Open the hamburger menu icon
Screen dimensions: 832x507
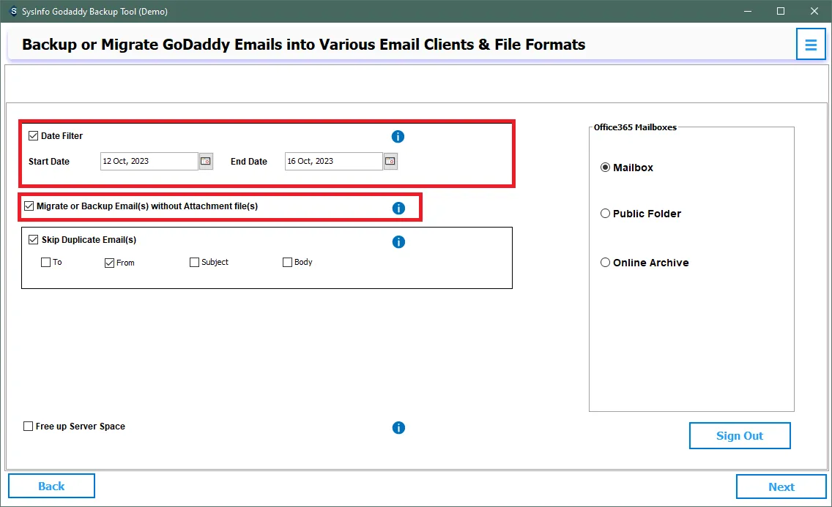pos(810,45)
